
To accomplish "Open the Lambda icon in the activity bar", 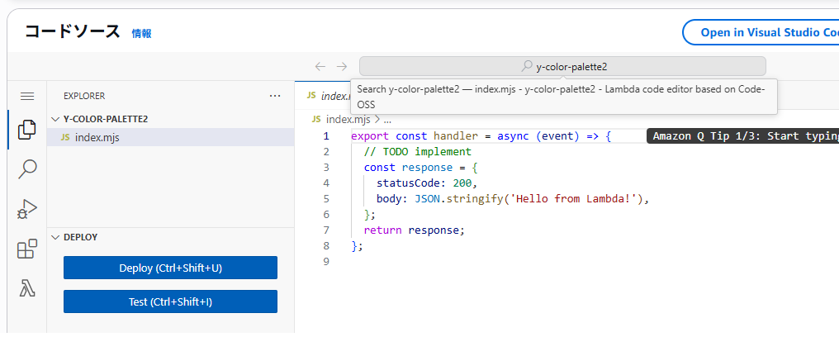I will [x=27, y=288].
